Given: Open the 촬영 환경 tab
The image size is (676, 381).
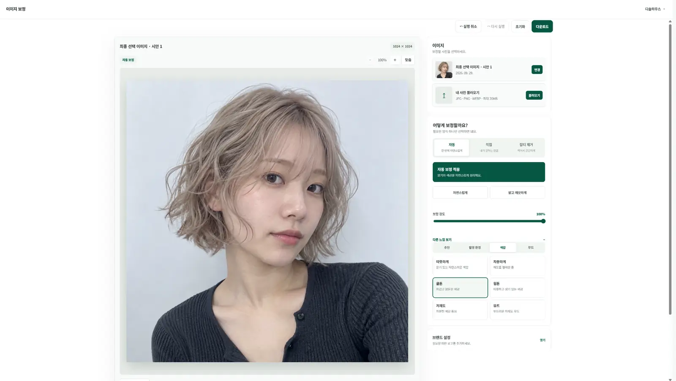Looking at the screenshot, I should [x=475, y=248].
